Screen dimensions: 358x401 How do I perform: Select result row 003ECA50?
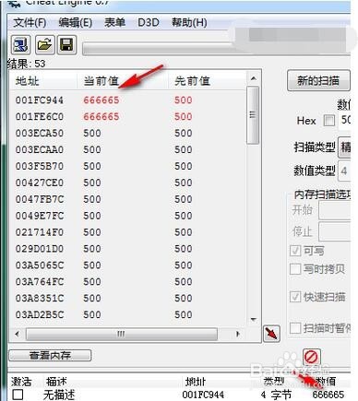(x=128, y=133)
